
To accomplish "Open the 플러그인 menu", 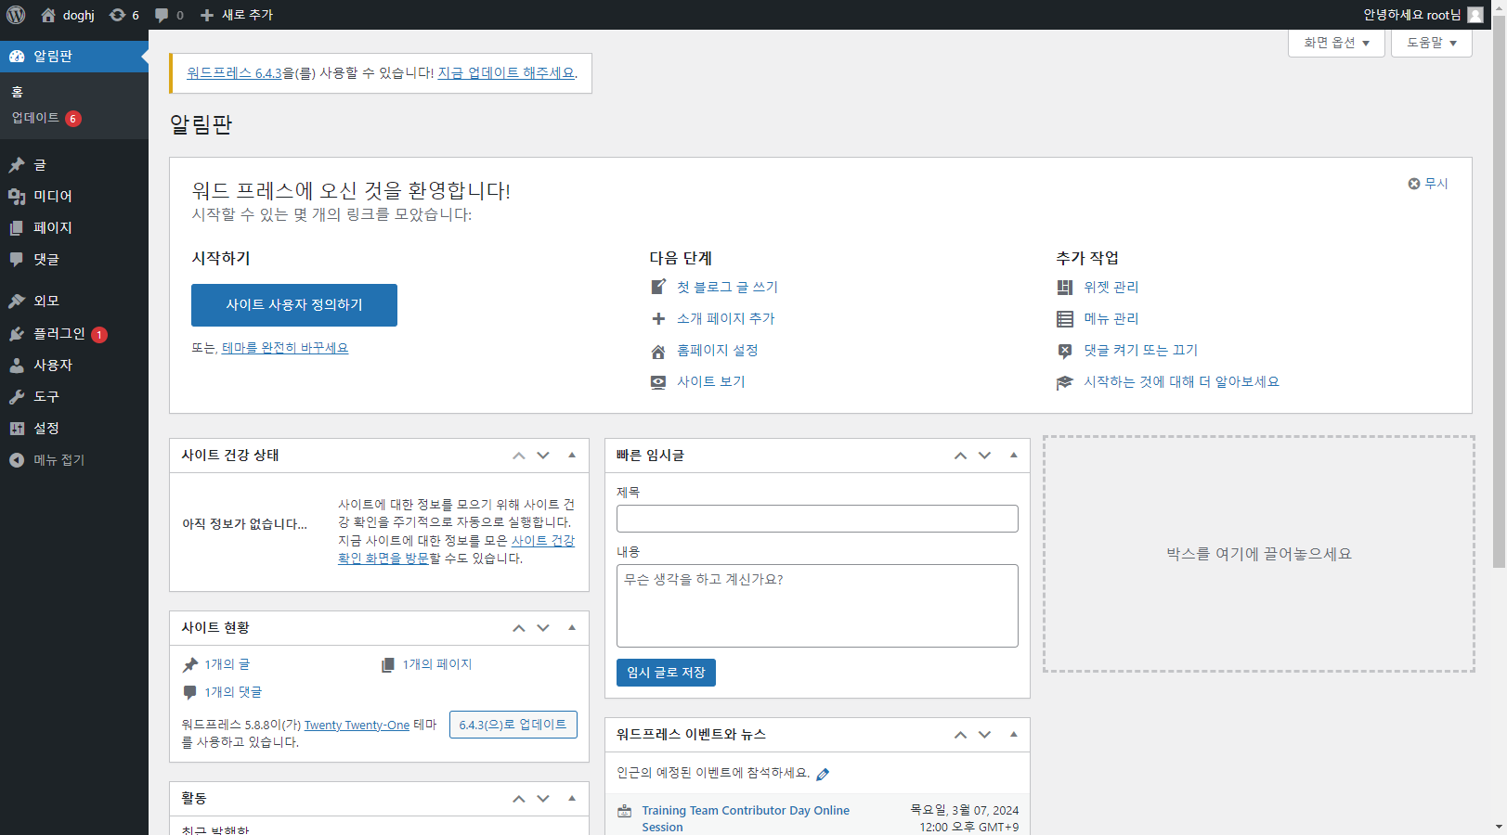I will [x=74, y=334].
